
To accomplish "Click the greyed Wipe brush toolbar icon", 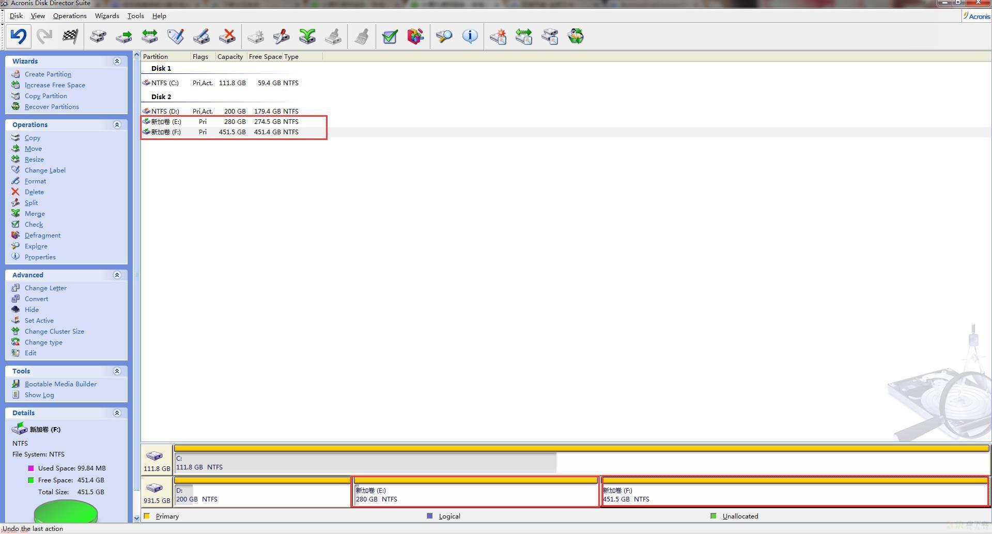I will [362, 36].
